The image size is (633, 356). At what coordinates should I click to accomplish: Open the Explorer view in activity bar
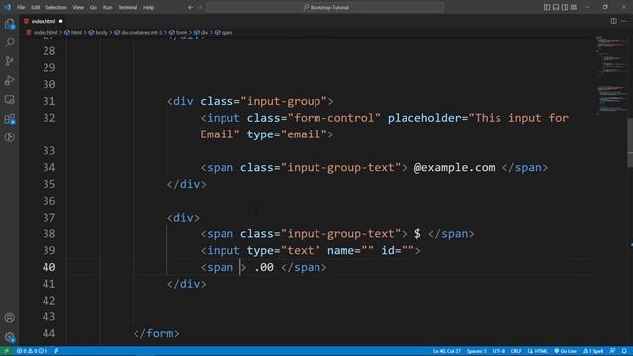[9, 24]
